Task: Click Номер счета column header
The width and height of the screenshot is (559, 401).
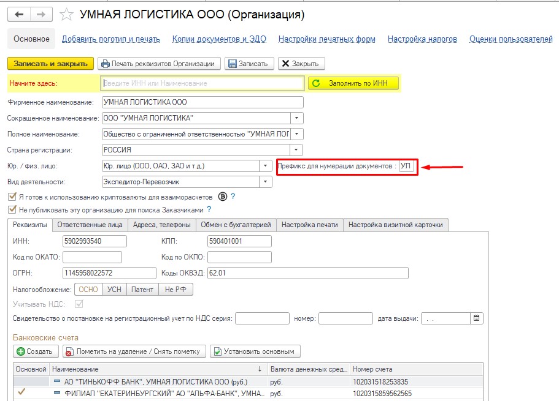Action: 417,369
